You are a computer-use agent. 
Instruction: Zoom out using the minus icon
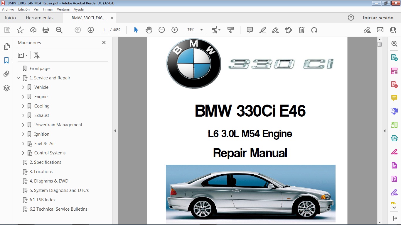click(161, 30)
